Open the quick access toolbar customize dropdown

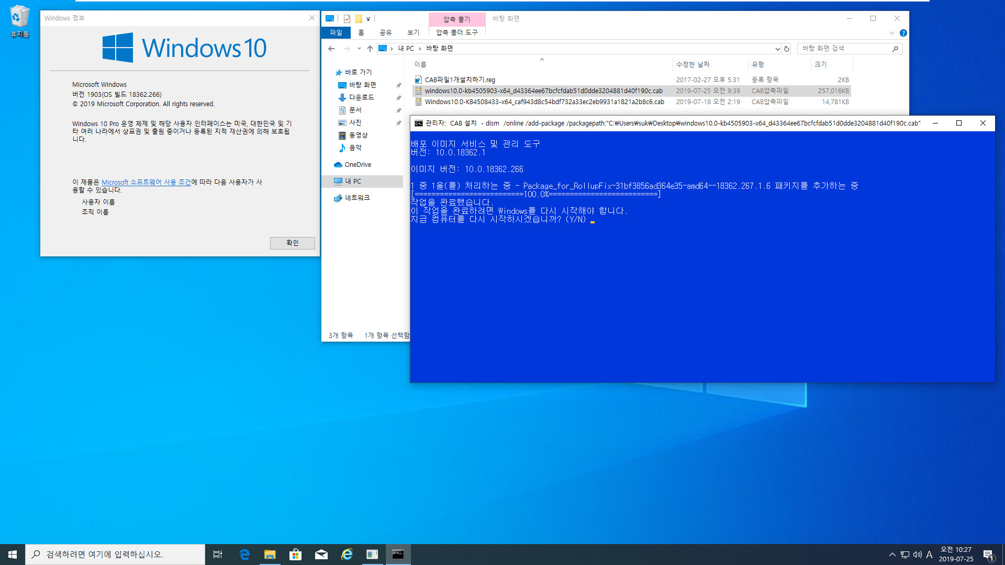pyautogui.click(x=368, y=19)
